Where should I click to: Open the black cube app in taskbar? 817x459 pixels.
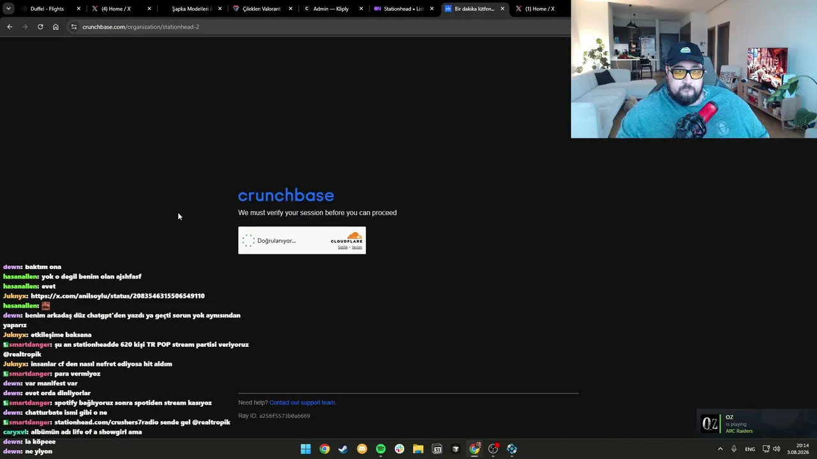pos(456,449)
